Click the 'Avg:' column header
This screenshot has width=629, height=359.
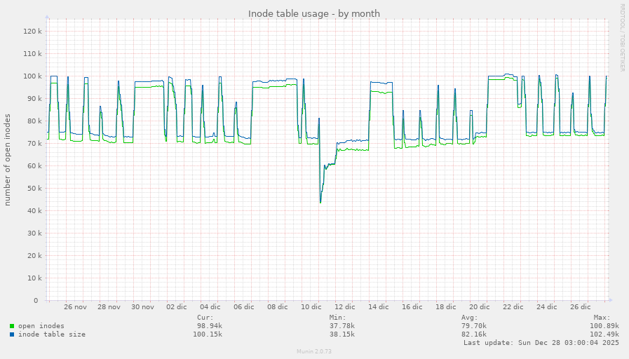point(470,318)
